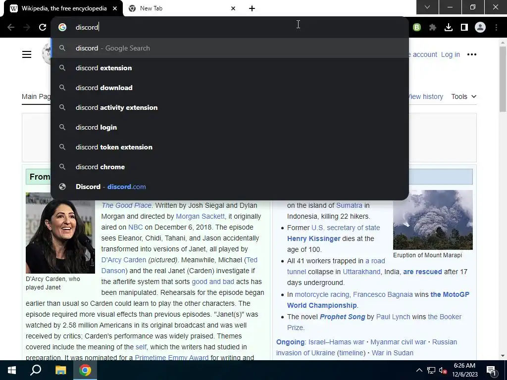This screenshot has height=380, width=507.
Task: Open The Good Place link
Action: (x=126, y=205)
